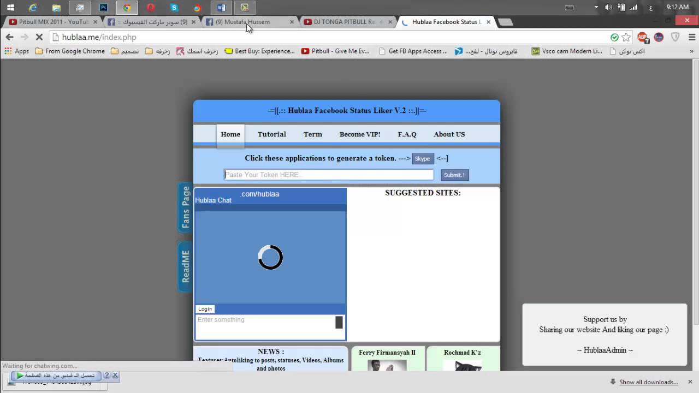
Task: Stop loading the page
Action: point(39,37)
